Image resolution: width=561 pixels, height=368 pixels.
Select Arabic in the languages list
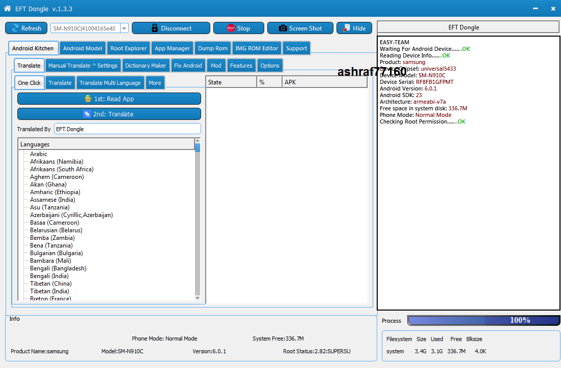click(x=39, y=154)
